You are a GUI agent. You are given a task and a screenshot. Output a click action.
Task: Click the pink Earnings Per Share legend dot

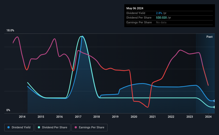click(76, 127)
